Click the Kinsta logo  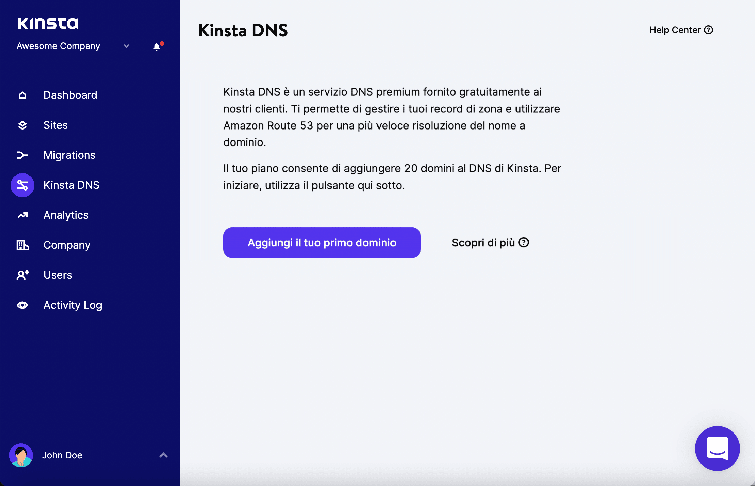pos(48,23)
